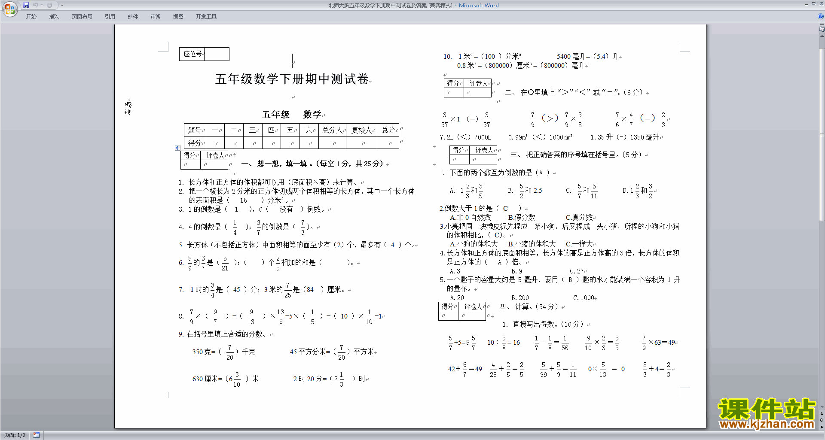
Task: Click the title 五年级数学下册期中测试卷
Action: 292,79
